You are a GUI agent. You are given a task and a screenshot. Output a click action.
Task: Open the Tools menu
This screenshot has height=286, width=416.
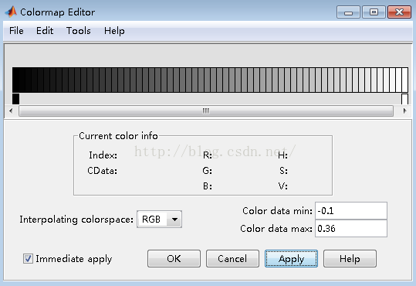pyautogui.click(x=78, y=31)
